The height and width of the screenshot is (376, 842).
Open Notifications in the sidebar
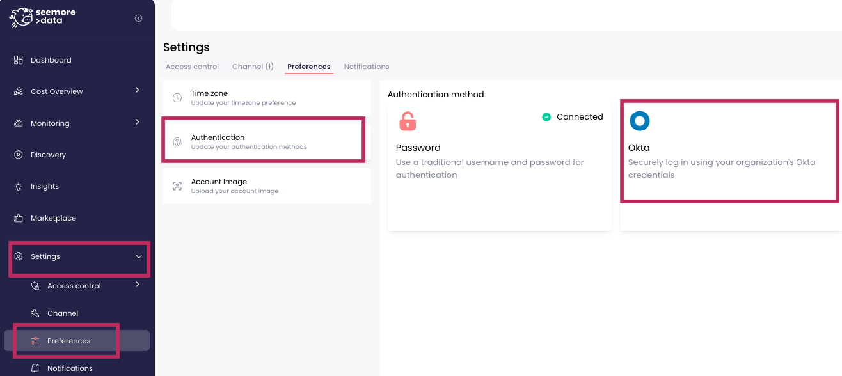[x=70, y=368]
